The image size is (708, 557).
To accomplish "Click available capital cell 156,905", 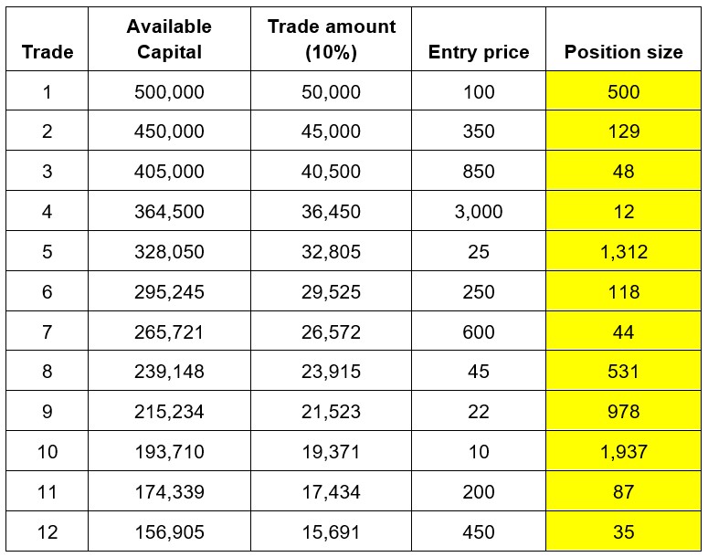I will coord(169,532).
